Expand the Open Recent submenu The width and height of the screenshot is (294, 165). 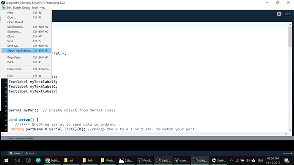pos(26,22)
